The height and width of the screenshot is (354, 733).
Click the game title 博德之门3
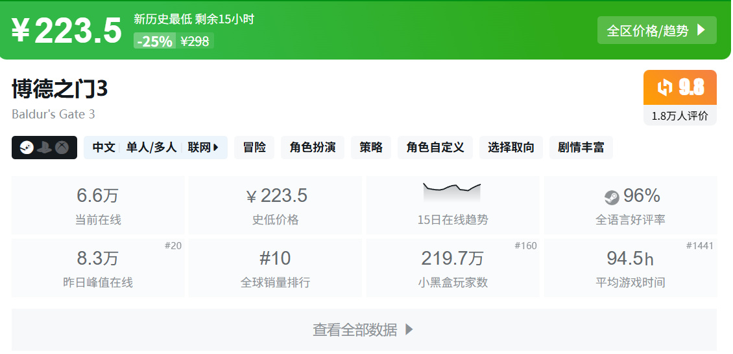click(x=60, y=89)
